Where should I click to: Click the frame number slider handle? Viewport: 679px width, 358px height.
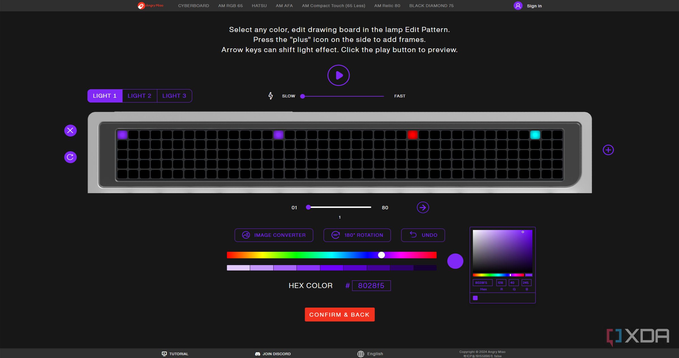(308, 207)
